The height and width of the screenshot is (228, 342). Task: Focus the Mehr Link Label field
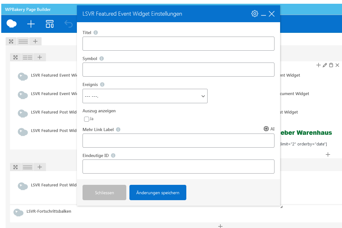tap(178, 140)
